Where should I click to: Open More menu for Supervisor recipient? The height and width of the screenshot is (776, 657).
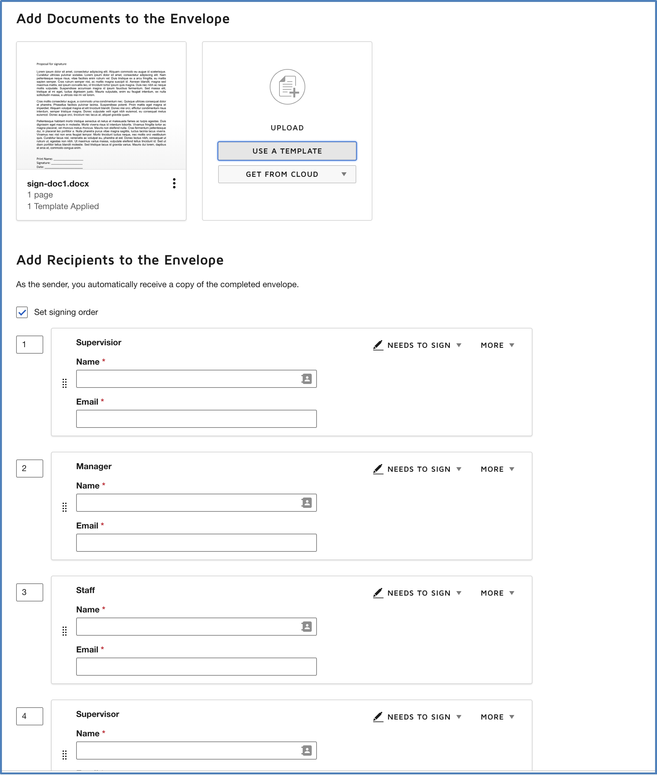tap(498, 717)
